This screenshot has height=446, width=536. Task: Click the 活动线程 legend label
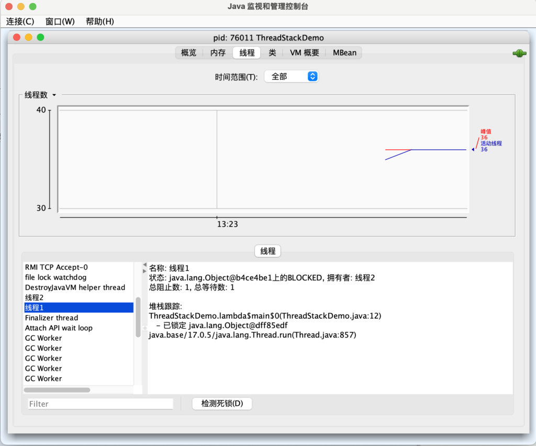(x=491, y=143)
